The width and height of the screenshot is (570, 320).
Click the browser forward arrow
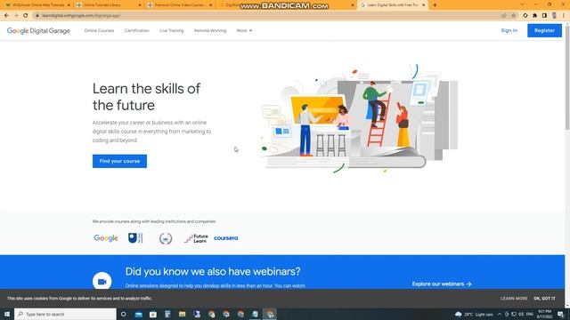click(16, 16)
